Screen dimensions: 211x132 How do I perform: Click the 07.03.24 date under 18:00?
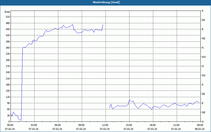[152, 129]
